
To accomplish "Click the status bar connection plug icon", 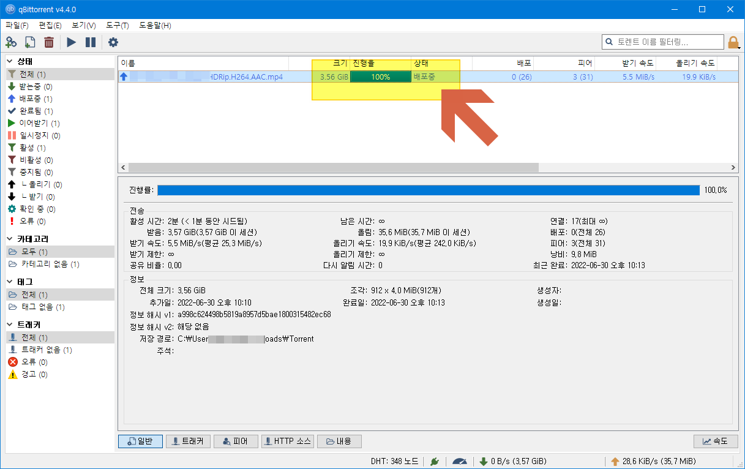I will (435, 461).
